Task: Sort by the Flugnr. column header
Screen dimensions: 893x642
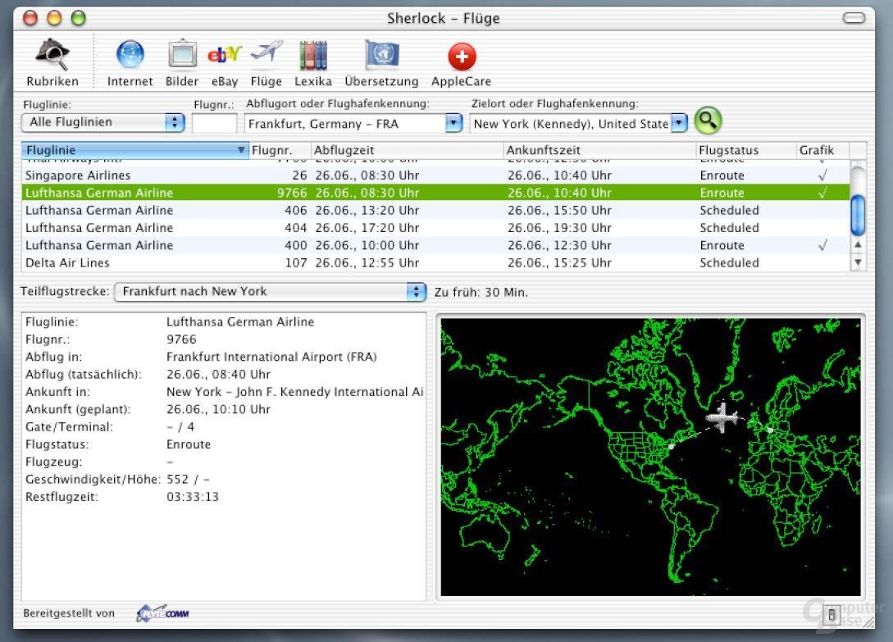Action: tap(280, 150)
